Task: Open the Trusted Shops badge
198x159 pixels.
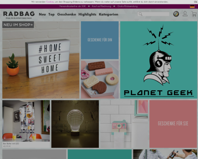Action: point(176,14)
